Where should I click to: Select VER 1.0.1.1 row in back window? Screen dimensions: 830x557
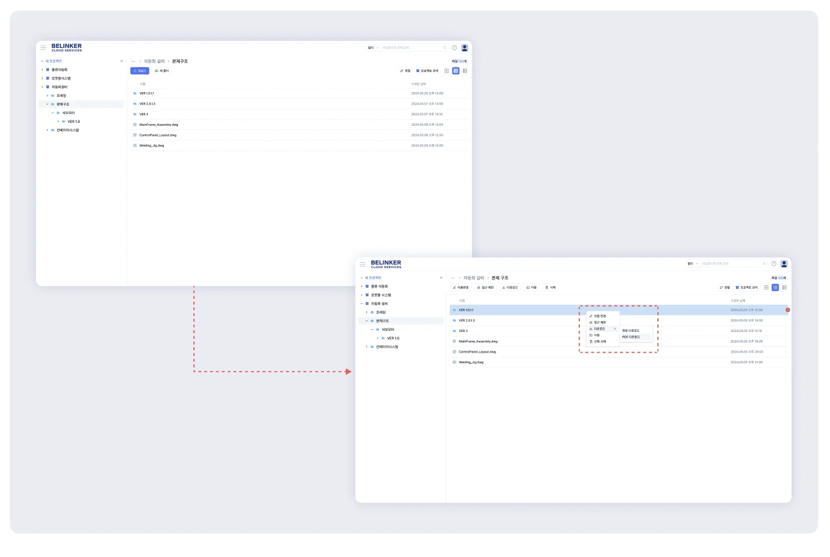coord(300,93)
